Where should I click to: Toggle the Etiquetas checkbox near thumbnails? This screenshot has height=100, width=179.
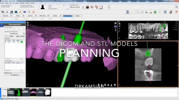coord(3,89)
